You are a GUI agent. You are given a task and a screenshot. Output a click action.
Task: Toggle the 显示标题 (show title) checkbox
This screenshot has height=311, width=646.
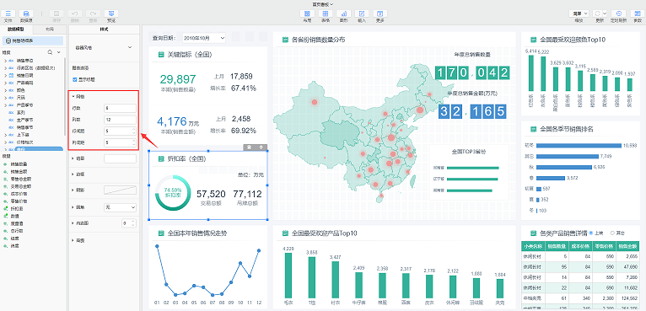pos(74,79)
